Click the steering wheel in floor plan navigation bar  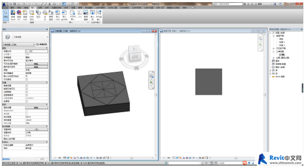click(x=261, y=38)
